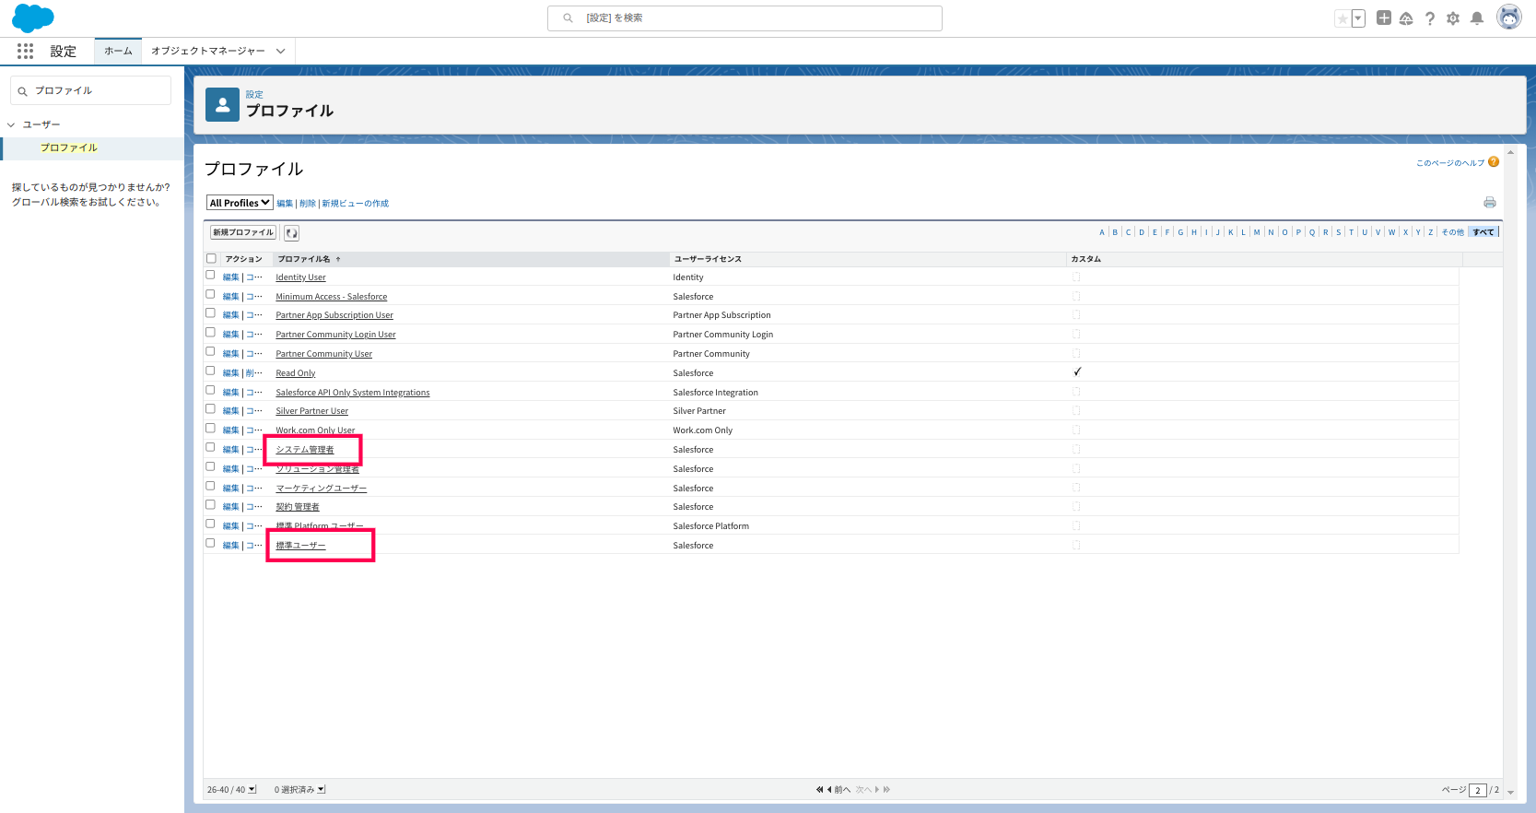1536x813 pixels.
Task: Show all profiles with すべて filter
Action: [x=1483, y=232]
